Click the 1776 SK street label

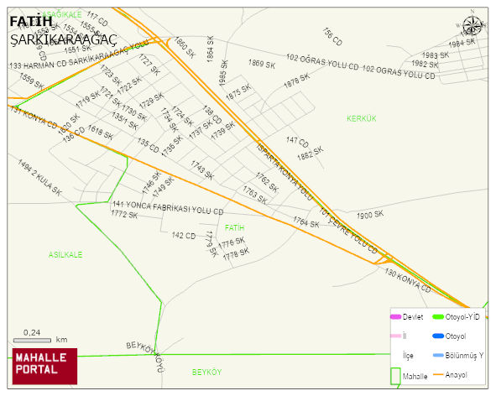(x=232, y=242)
